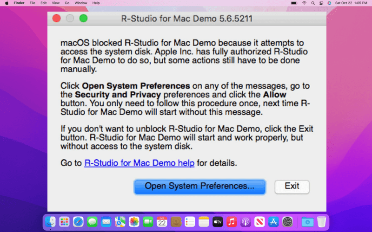Open Control Center in menu bar
This screenshot has height=232, width=372.
tap(321, 3)
